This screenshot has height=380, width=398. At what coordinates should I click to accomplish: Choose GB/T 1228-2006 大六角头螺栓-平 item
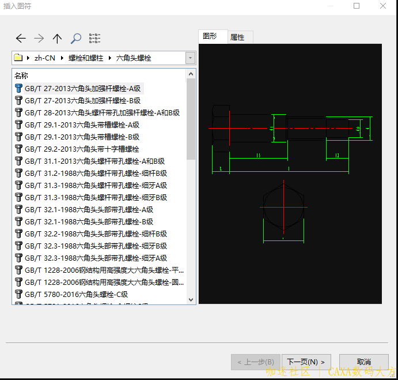(x=104, y=270)
